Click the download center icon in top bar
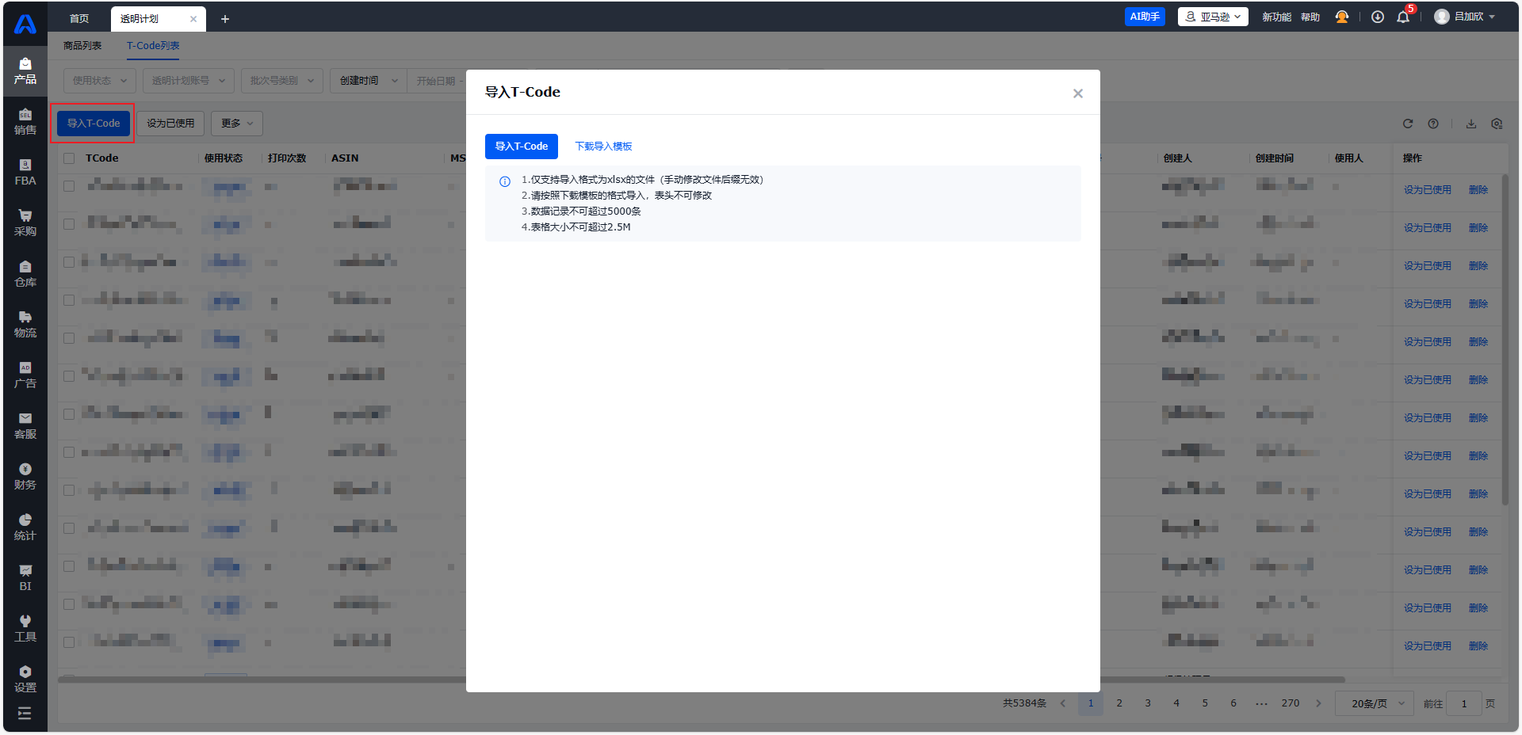The width and height of the screenshot is (1522, 735). coord(1378,17)
